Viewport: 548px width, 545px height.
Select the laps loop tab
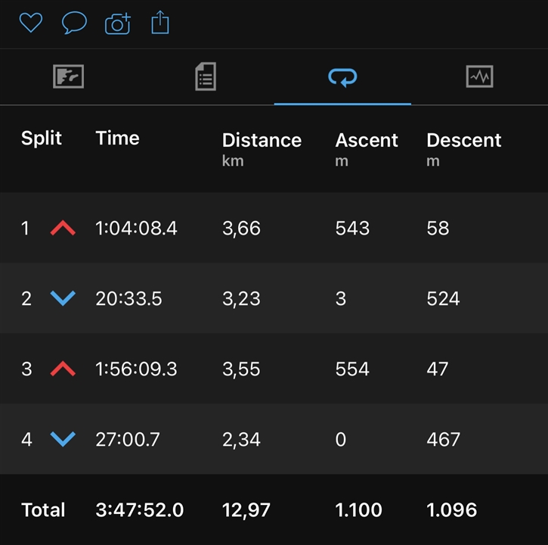[342, 77]
